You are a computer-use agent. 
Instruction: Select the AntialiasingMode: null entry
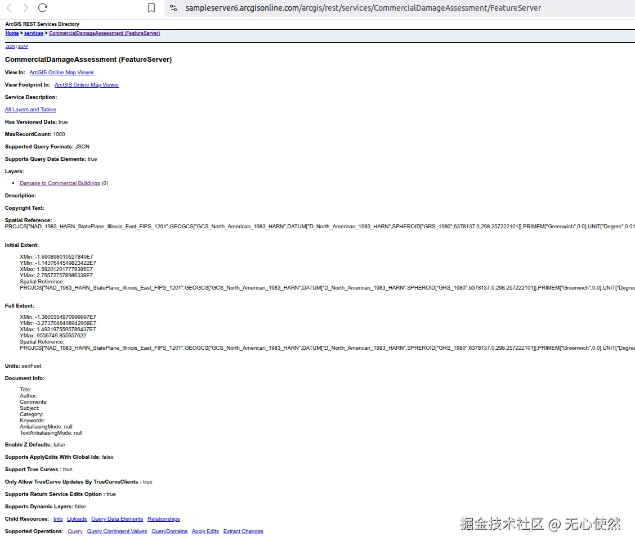click(x=46, y=427)
